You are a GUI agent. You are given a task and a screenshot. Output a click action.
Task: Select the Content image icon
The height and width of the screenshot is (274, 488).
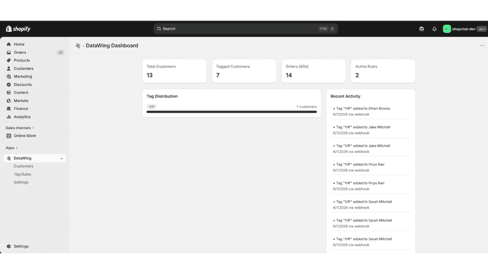tap(9, 92)
